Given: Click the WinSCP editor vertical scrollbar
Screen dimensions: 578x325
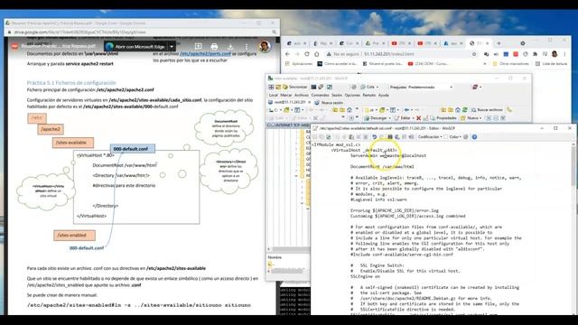Looking at the screenshot, I should click(573, 227).
